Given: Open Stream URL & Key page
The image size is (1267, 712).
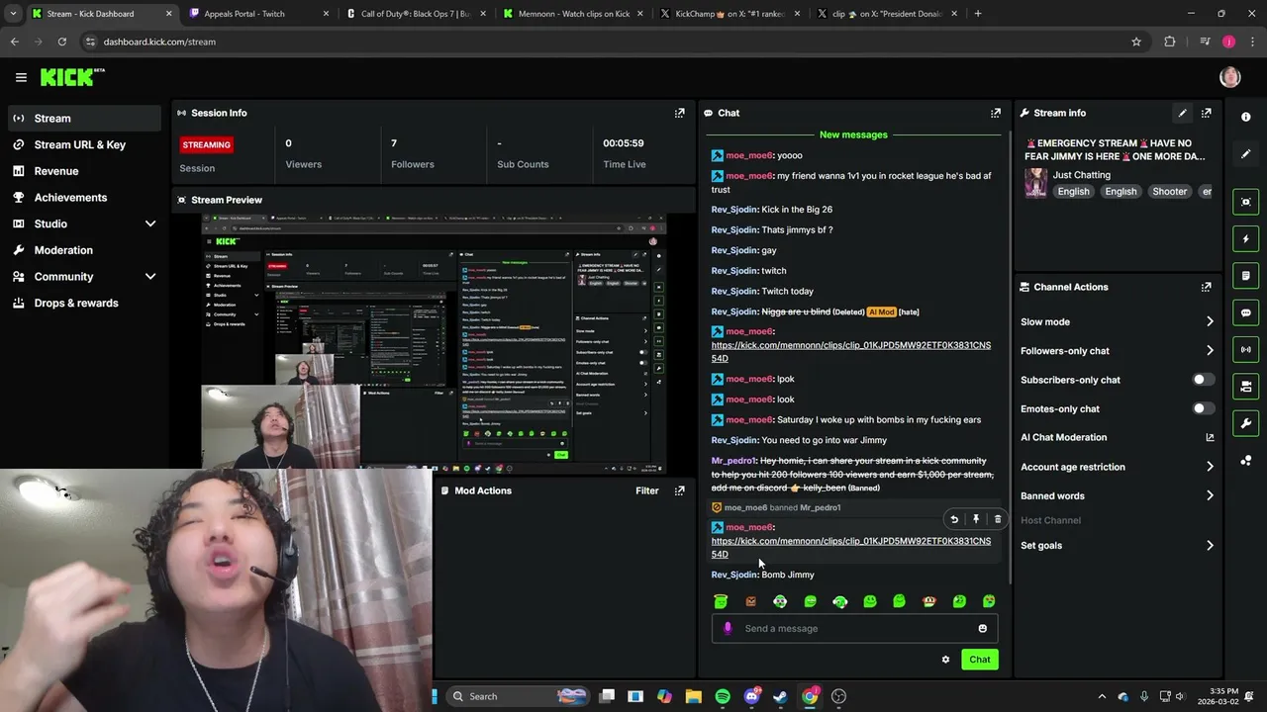Looking at the screenshot, I should [84, 144].
